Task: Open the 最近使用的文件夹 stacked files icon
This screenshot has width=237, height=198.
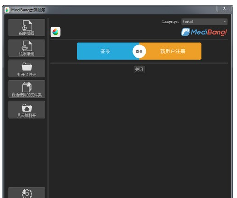Action: pyautogui.click(x=27, y=87)
